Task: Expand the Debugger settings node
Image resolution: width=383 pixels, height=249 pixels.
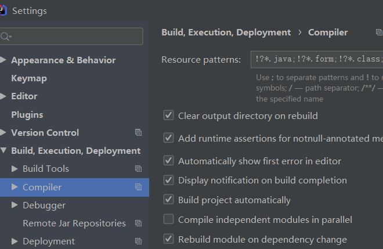Action: (x=15, y=205)
